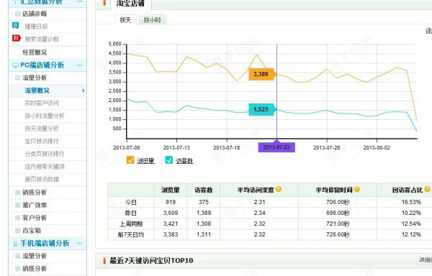This screenshot has height=276, width=432.
Task: Uncheck the teal 访客数 legend checkbox
Action: pyautogui.click(x=169, y=160)
